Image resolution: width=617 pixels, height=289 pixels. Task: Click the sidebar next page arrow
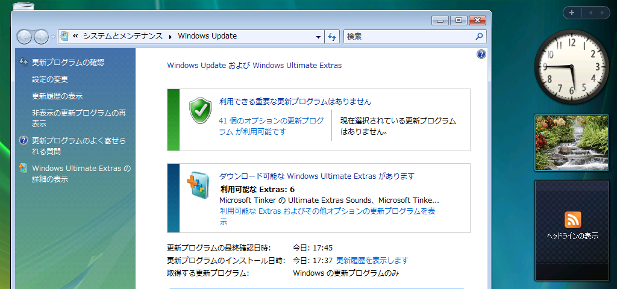click(602, 13)
